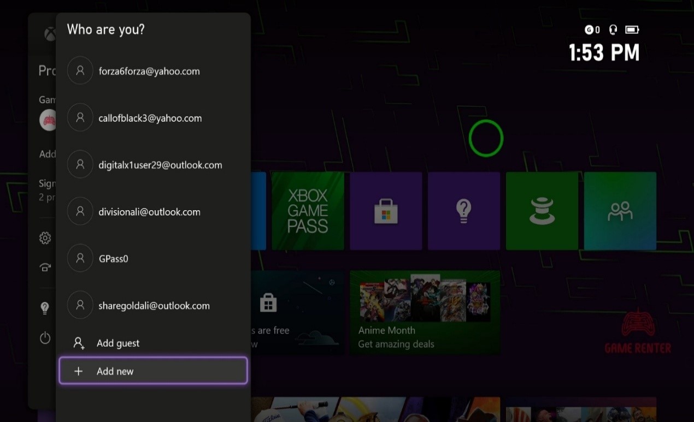Click the 1:53 PM clock
Screen dimensions: 694x422
tap(604, 53)
